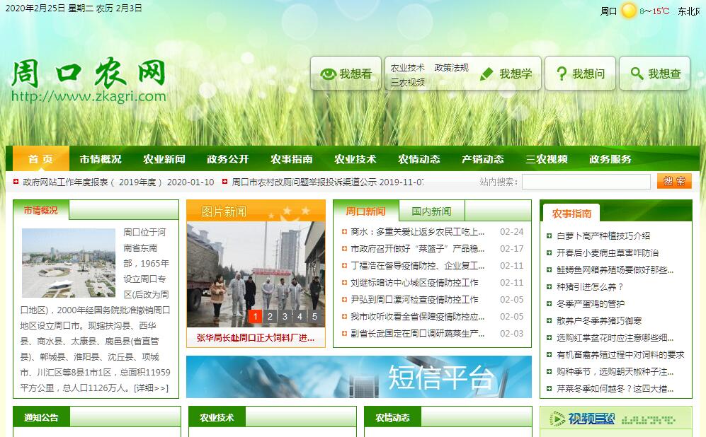Click the pencil icon for 我想学

tap(486, 74)
